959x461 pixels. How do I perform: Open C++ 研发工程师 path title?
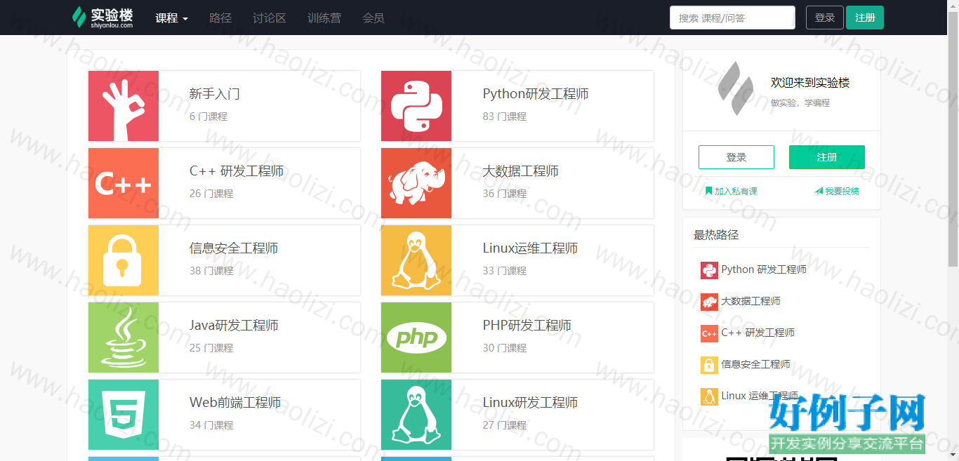pos(237,171)
